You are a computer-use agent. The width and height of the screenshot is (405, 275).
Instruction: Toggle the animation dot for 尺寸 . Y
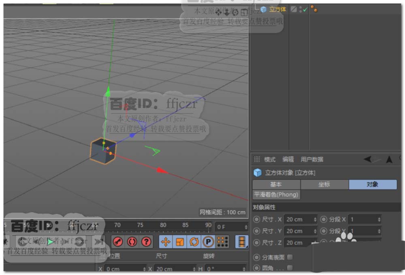coord(256,231)
